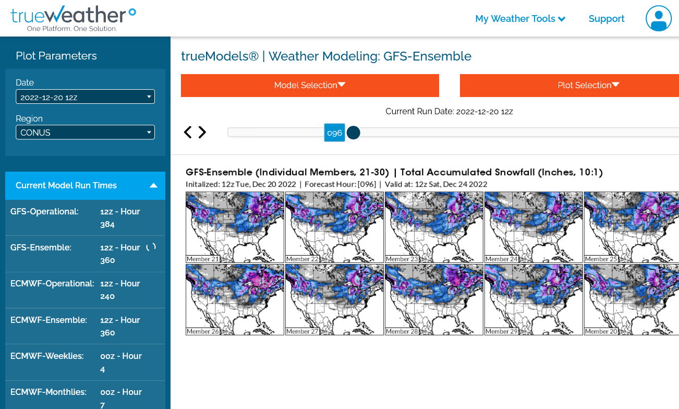Open Member 25 snowfall map
The width and height of the screenshot is (679, 409).
(632, 227)
